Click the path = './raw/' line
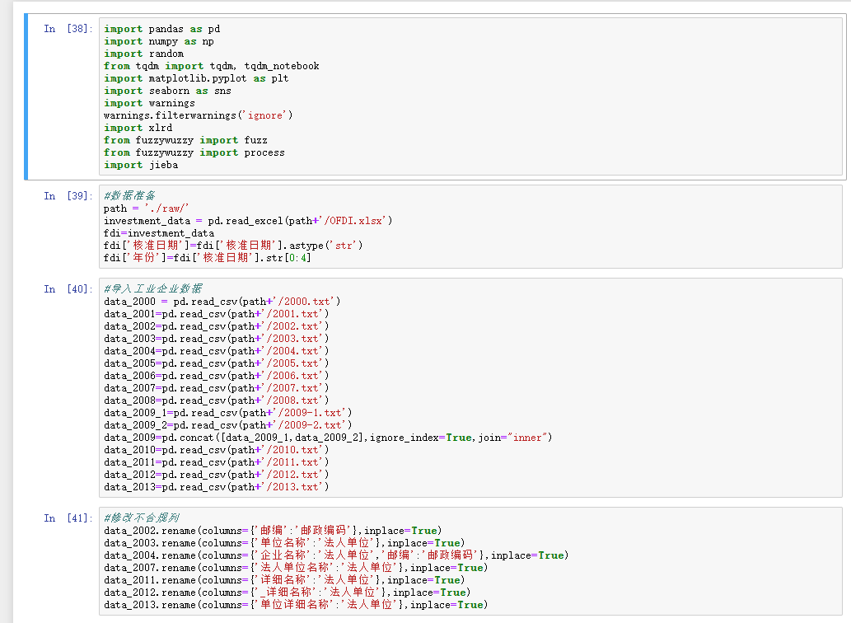This screenshot has width=851, height=623. coord(147,208)
